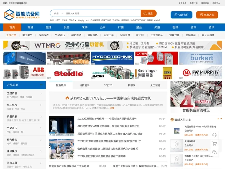The height and width of the screenshot is (169, 225).
Task: Expand 五金工具 sidebar category chevron
Action: 41,163
